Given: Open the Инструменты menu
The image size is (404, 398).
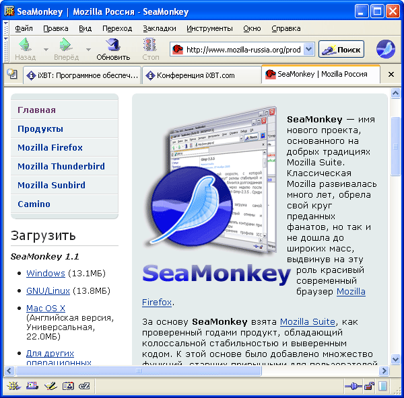Looking at the screenshot, I should pos(209,28).
